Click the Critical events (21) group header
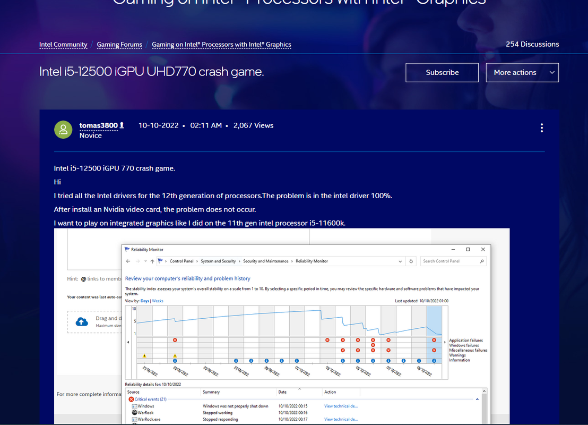 point(150,399)
